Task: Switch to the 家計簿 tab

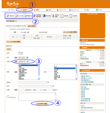Action: 24,10
